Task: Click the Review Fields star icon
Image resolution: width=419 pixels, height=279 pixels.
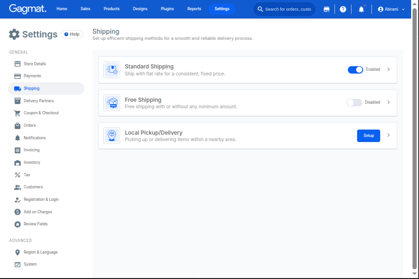Action: pyautogui.click(x=18, y=224)
